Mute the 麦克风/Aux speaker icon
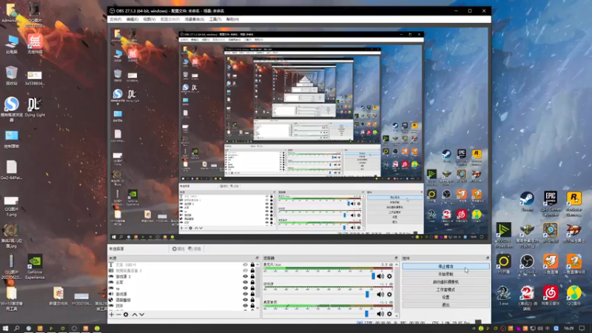The image size is (592, 333). point(380,276)
